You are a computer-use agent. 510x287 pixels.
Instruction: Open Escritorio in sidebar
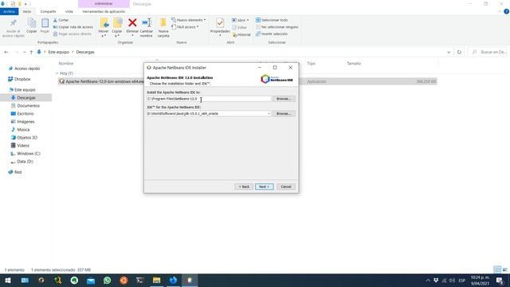coord(23,114)
